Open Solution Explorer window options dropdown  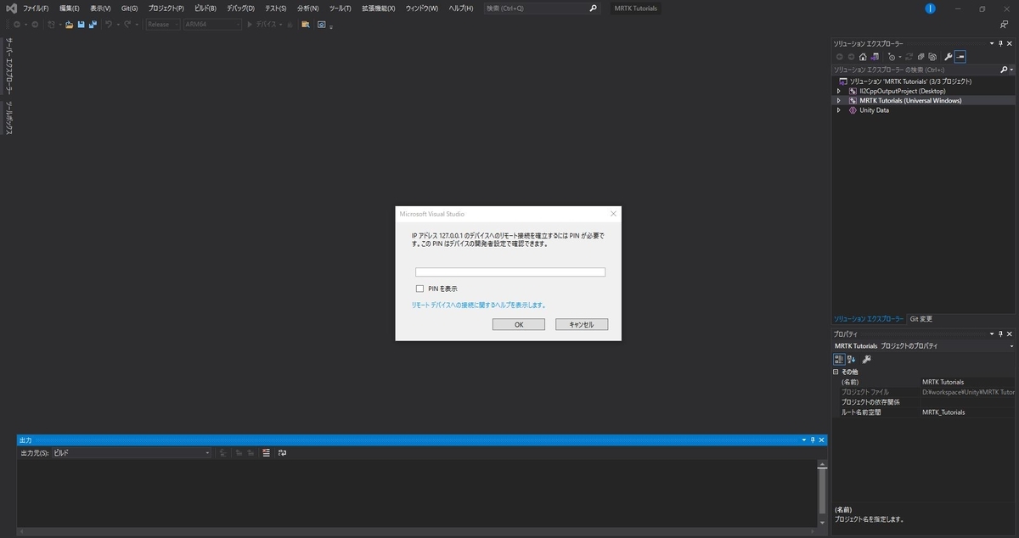pos(990,43)
